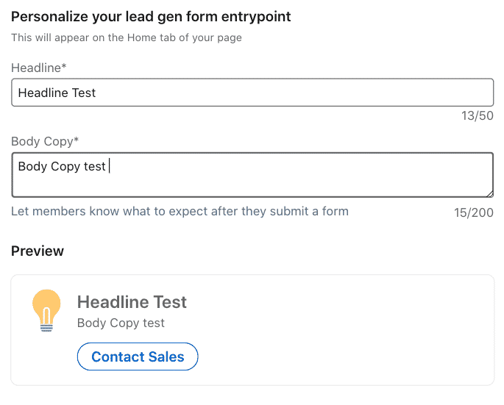Click 'This will appear on the Home tab' subtitle
Image resolution: width=504 pixels, height=405 pixels.
(126, 37)
